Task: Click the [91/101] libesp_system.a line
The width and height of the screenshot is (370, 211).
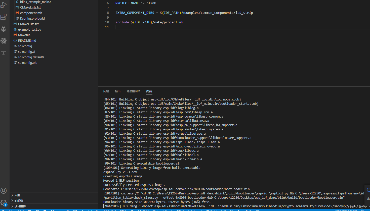Action: pyautogui.click(x=163, y=129)
